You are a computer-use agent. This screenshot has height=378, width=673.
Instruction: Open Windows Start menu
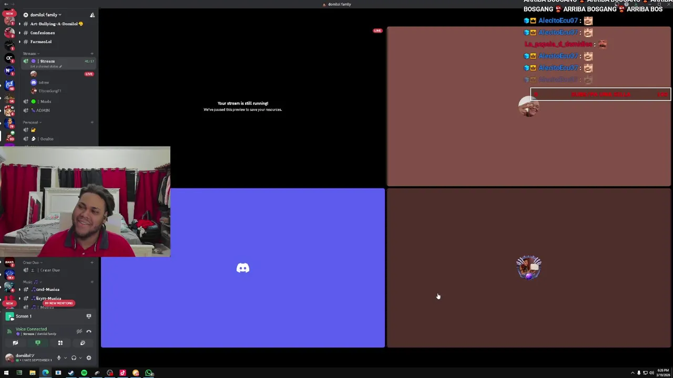[6, 373]
